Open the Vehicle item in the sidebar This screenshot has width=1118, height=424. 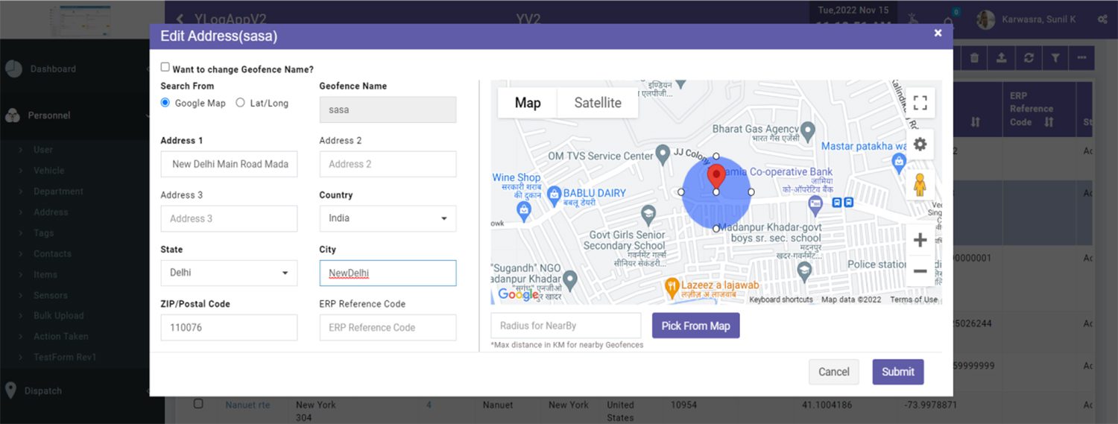[49, 171]
